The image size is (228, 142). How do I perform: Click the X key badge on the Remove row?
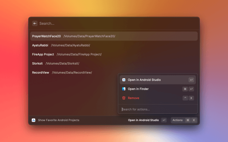point(191,98)
